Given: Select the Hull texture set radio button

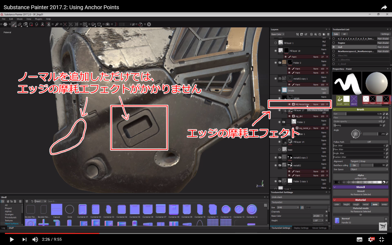Looking at the screenshot, I should click(334, 47).
